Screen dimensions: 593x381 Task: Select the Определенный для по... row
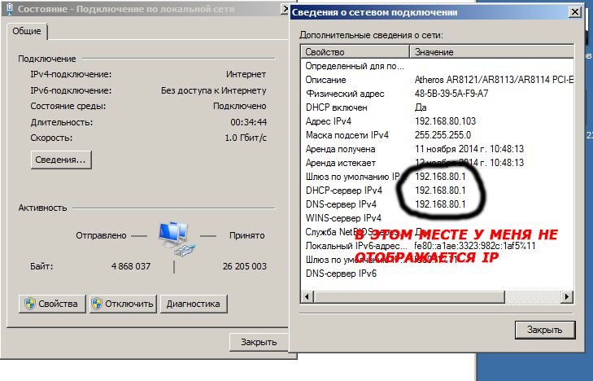point(438,66)
